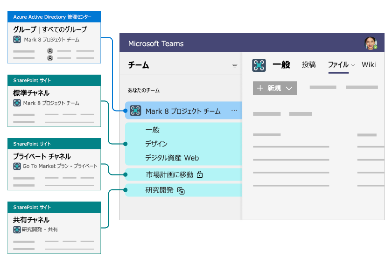Click SharePoint サイト header above 共有チャネル
The height and width of the screenshot is (265, 392).
pyautogui.click(x=54, y=207)
